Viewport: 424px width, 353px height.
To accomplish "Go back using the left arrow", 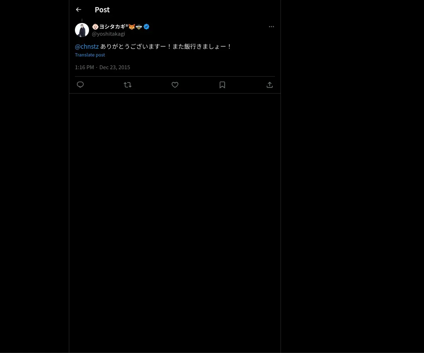I will [x=78, y=10].
